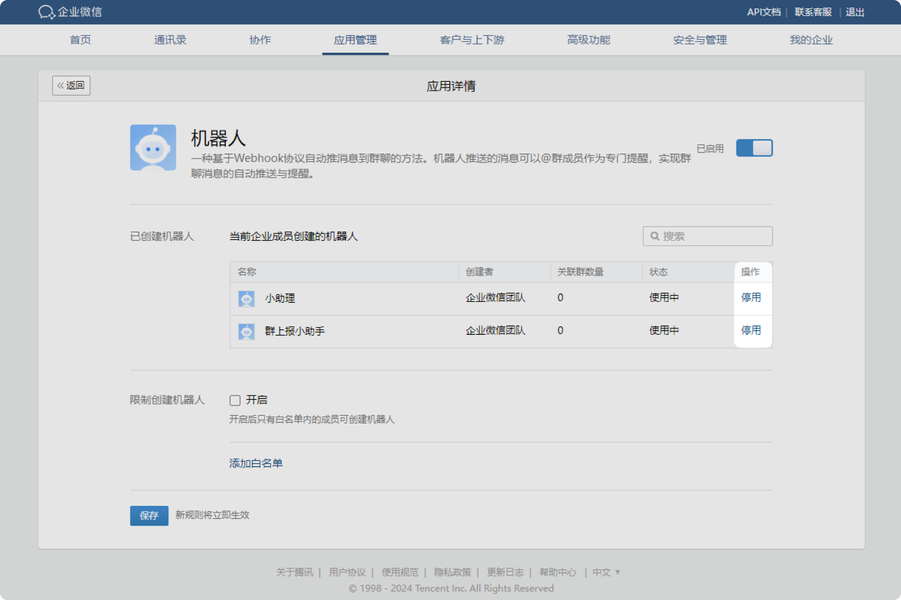The height and width of the screenshot is (600, 901).
Task: Open the 首页 tab
Action: (x=80, y=40)
